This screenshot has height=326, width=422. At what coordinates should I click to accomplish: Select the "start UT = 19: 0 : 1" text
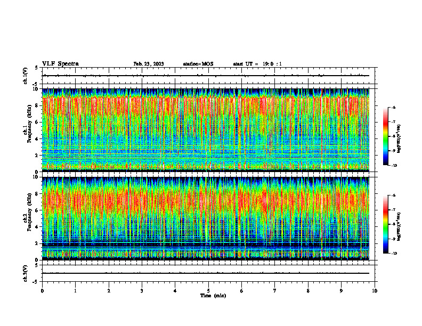[x=257, y=64]
